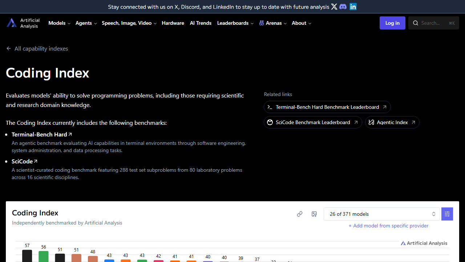Select Hardware in the navigation bar
Viewport: 465px width, 262px height.
coord(173,23)
